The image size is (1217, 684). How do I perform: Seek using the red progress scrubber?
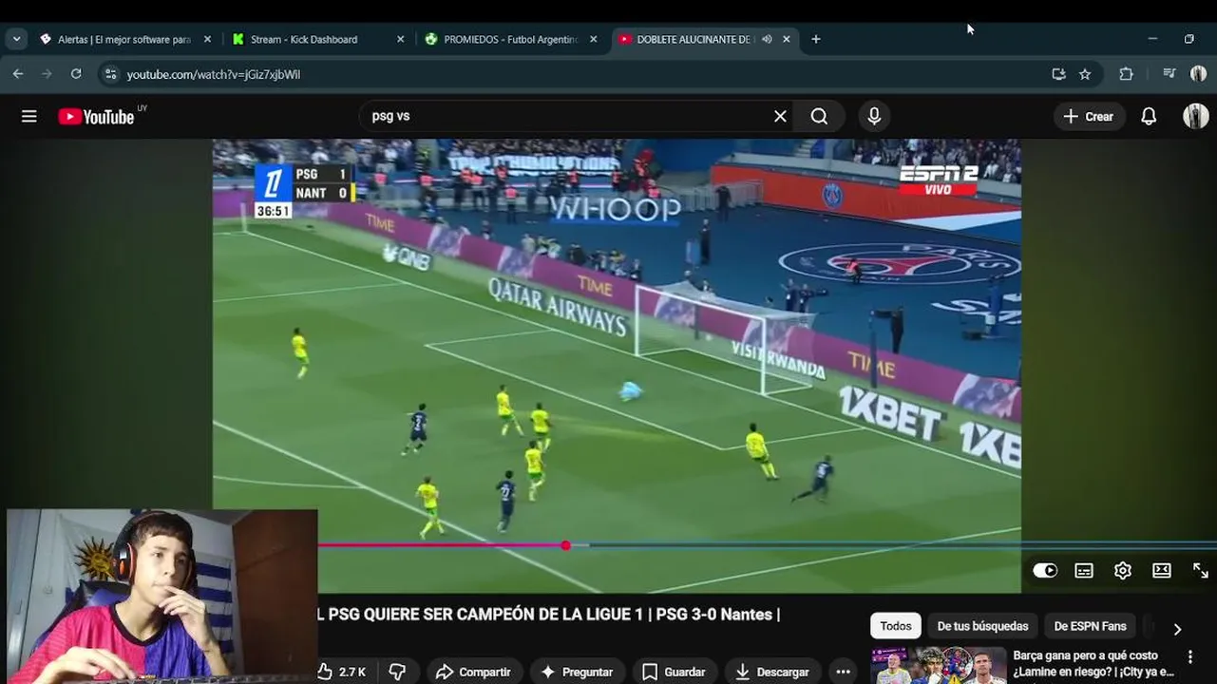point(566,545)
